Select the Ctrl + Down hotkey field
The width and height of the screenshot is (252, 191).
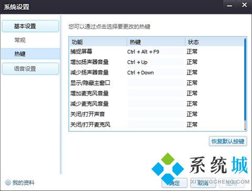(156, 72)
